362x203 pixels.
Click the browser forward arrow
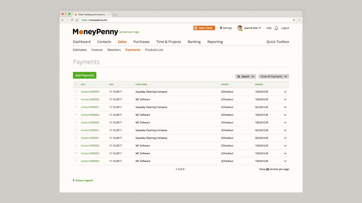pos(67,20)
